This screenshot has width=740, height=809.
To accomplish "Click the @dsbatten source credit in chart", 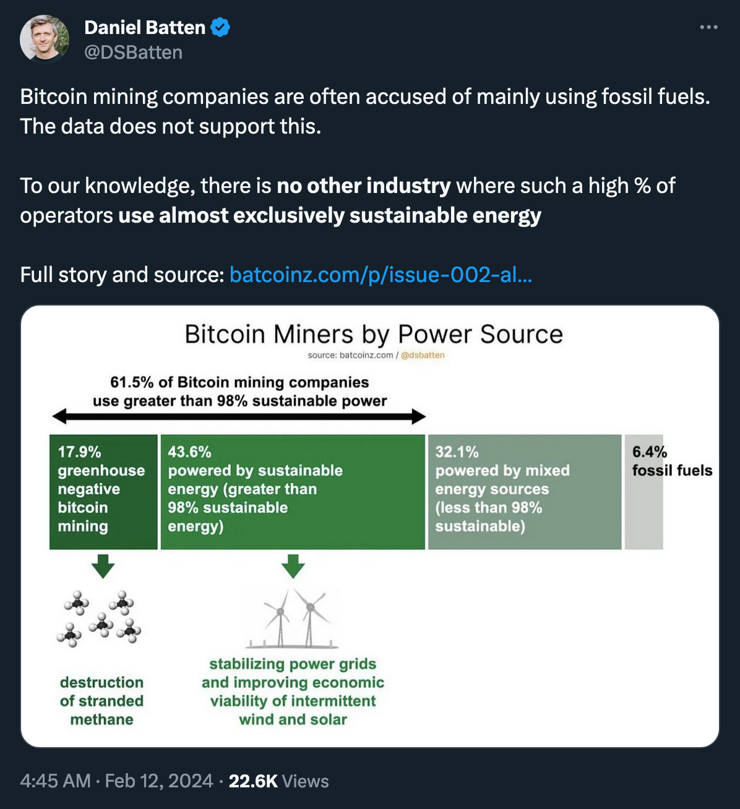I will (x=423, y=355).
